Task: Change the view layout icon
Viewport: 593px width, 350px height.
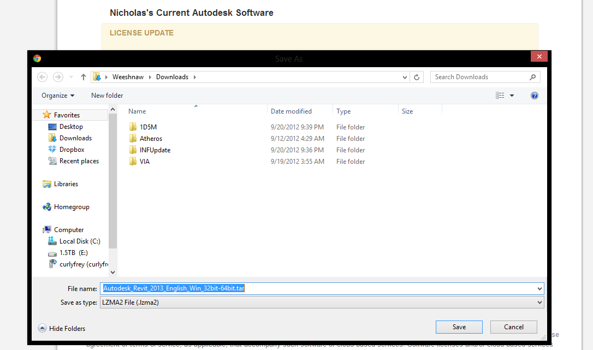Action: point(500,96)
